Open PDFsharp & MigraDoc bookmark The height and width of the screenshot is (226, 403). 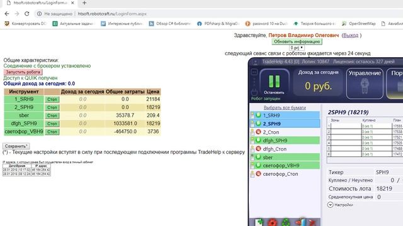click(x=218, y=24)
